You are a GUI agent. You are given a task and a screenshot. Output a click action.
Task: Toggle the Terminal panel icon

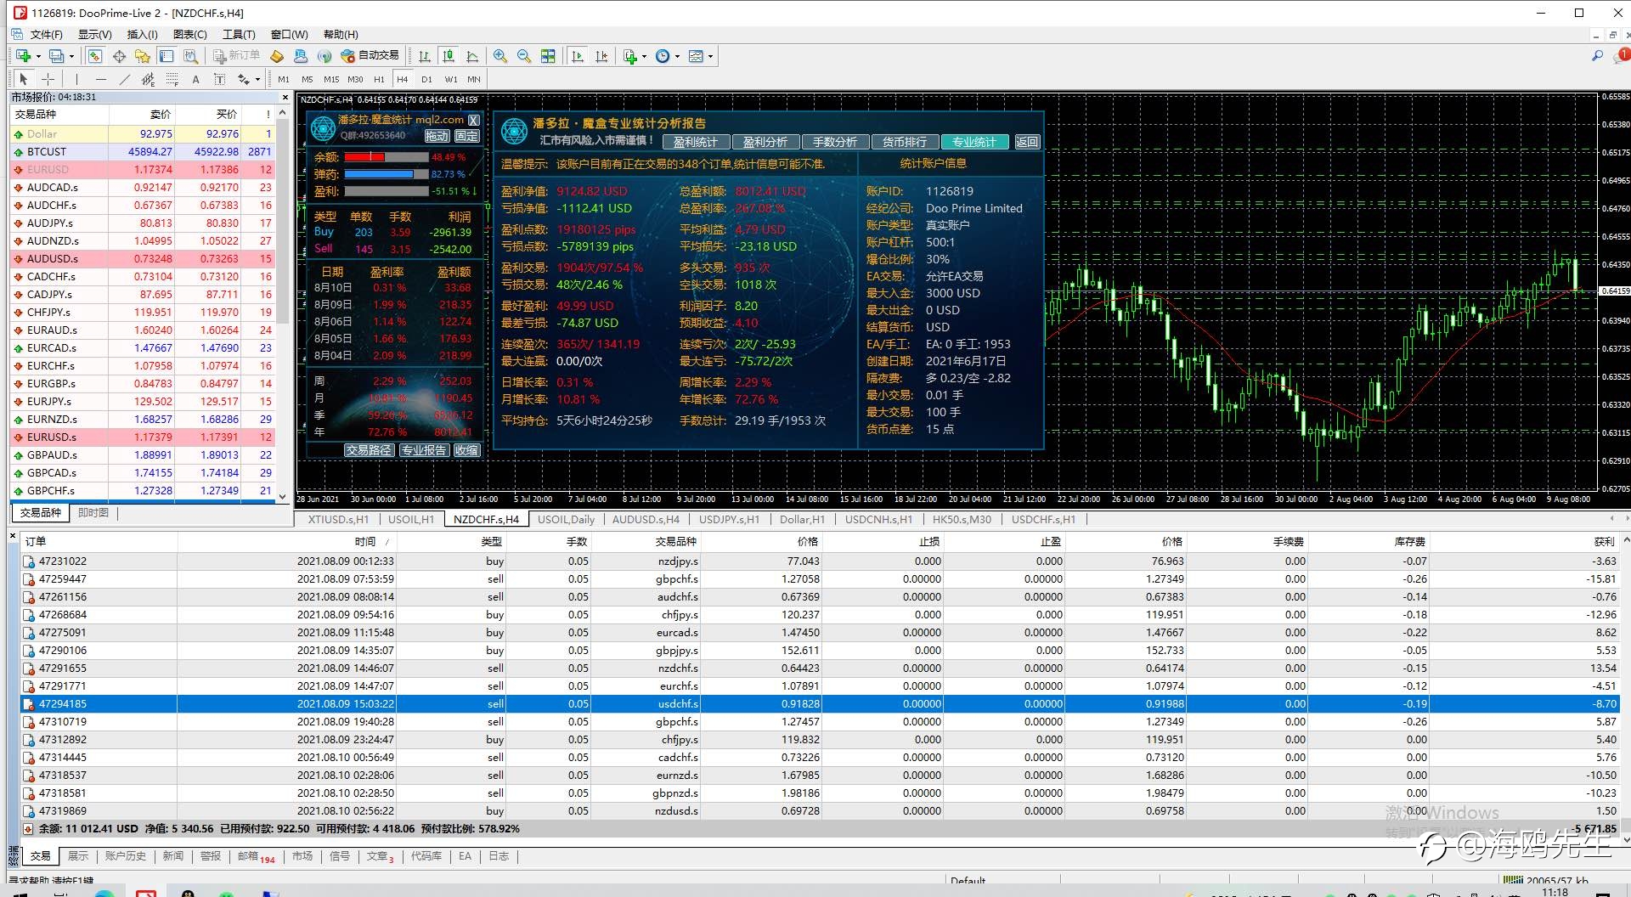[166, 56]
